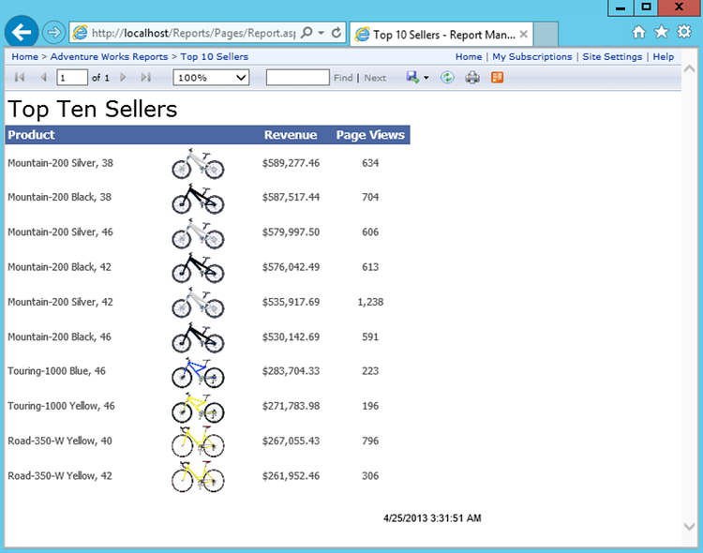
Task: Click the Product column header
Action: (31, 135)
